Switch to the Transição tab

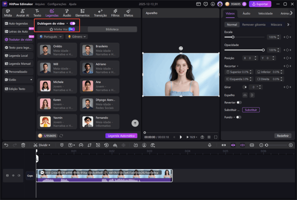pyautogui.click(x=100, y=13)
